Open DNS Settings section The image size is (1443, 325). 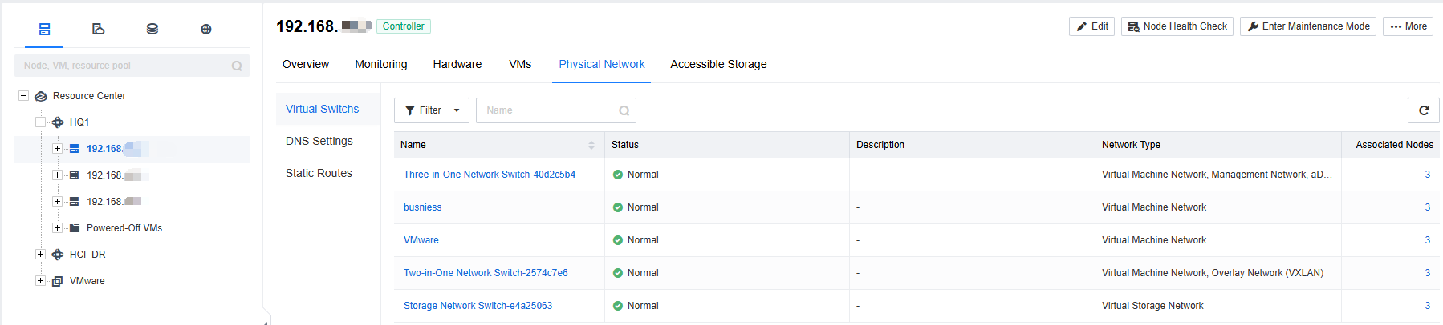(328, 141)
